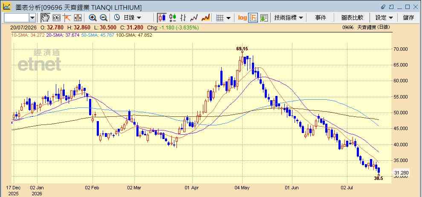The width and height of the screenshot is (422, 197).
Task: Click the 50.000 price axis label
Action: click(401, 113)
